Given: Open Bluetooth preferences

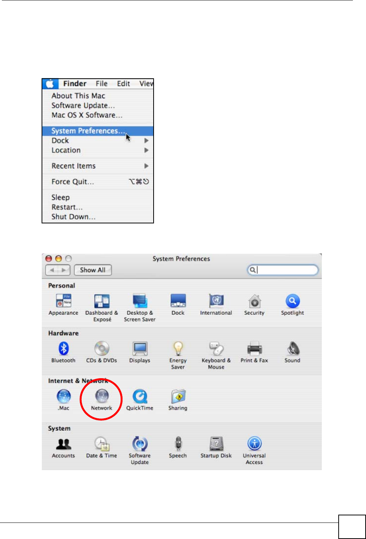Looking at the screenshot, I should [63, 352].
